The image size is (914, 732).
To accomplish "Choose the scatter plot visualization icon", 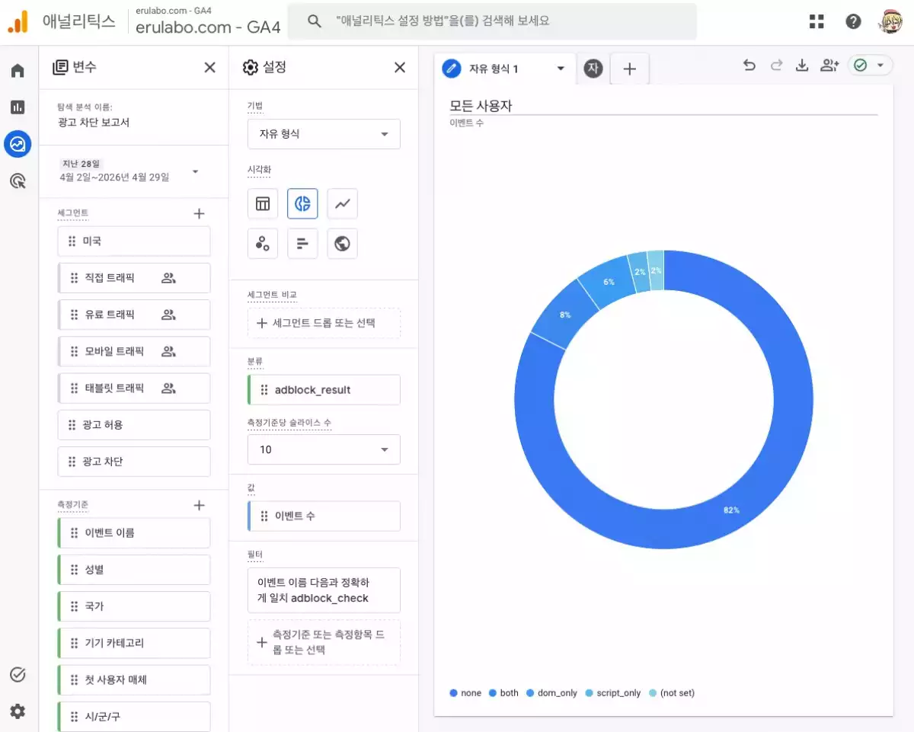I will 263,244.
